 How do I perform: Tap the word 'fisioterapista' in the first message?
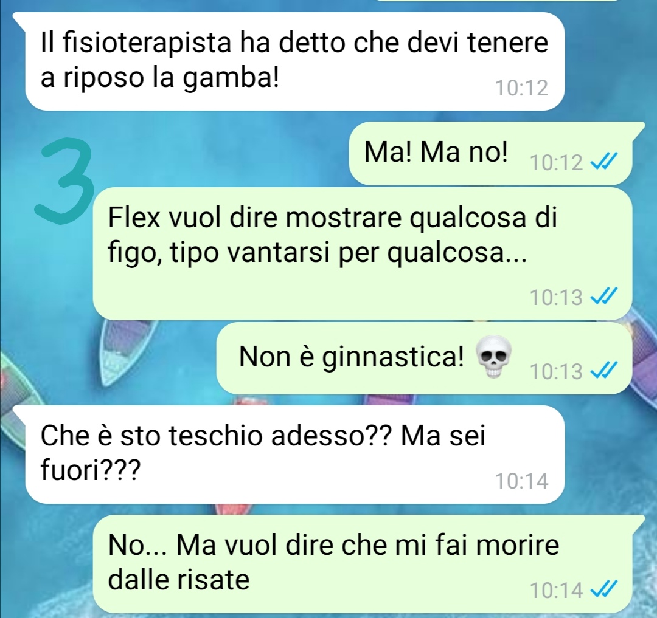click(147, 44)
